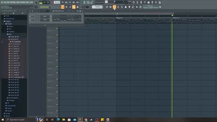The height and width of the screenshot is (122, 217).
Task: Open File Explorer from the taskbar
Action: click(64, 120)
